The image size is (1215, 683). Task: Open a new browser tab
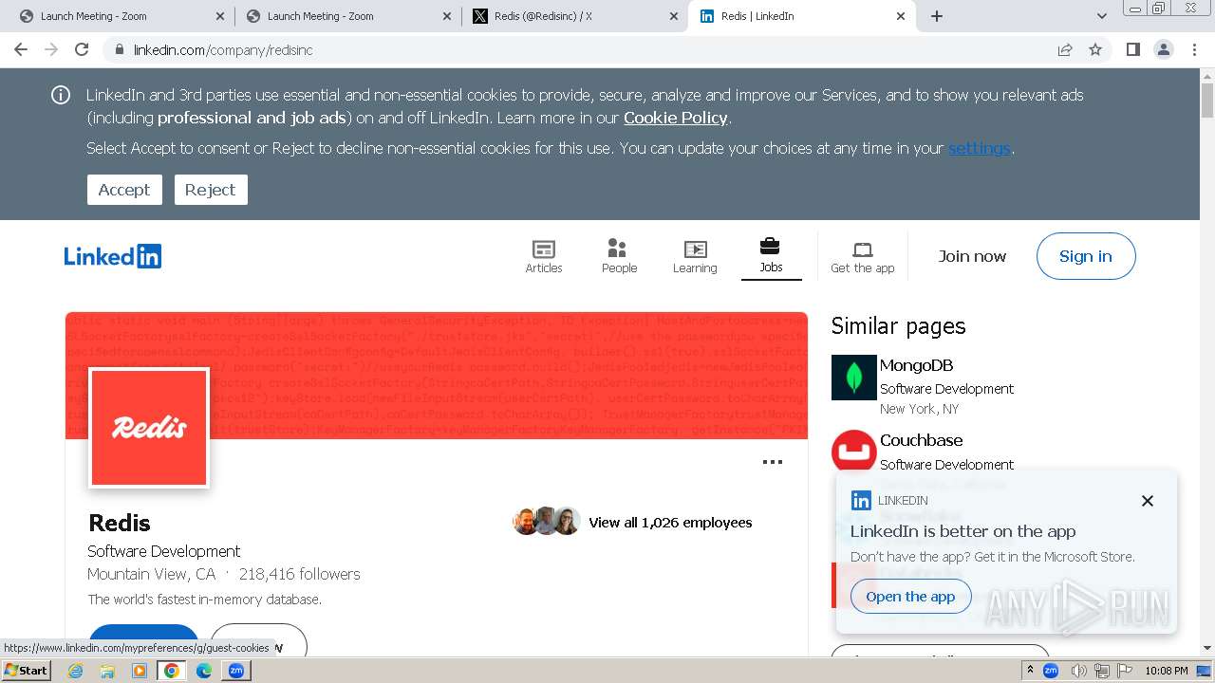pyautogui.click(x=937, y=16)
